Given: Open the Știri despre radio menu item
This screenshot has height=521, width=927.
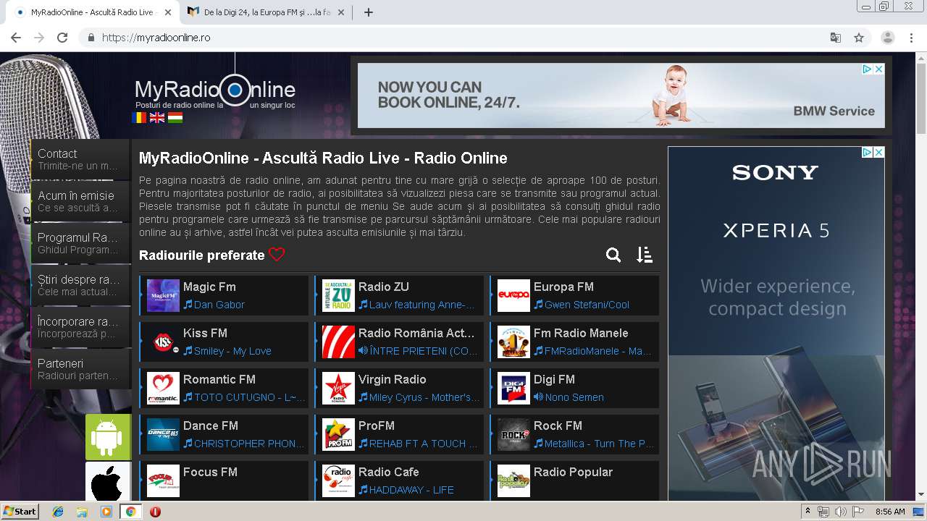Looking at the screenshot, I should pyautogui.click(x=80, y=285).
